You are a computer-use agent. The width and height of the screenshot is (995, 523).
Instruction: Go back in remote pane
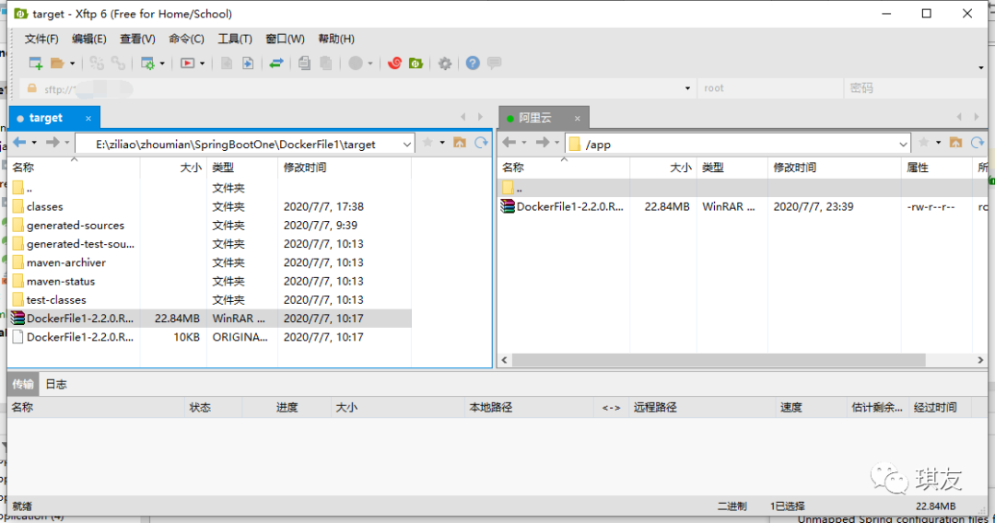pyautogui.click(x=509, y=143)
